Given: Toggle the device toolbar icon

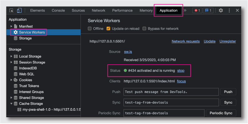Looking at the screenshot, I should click(19, 10).
